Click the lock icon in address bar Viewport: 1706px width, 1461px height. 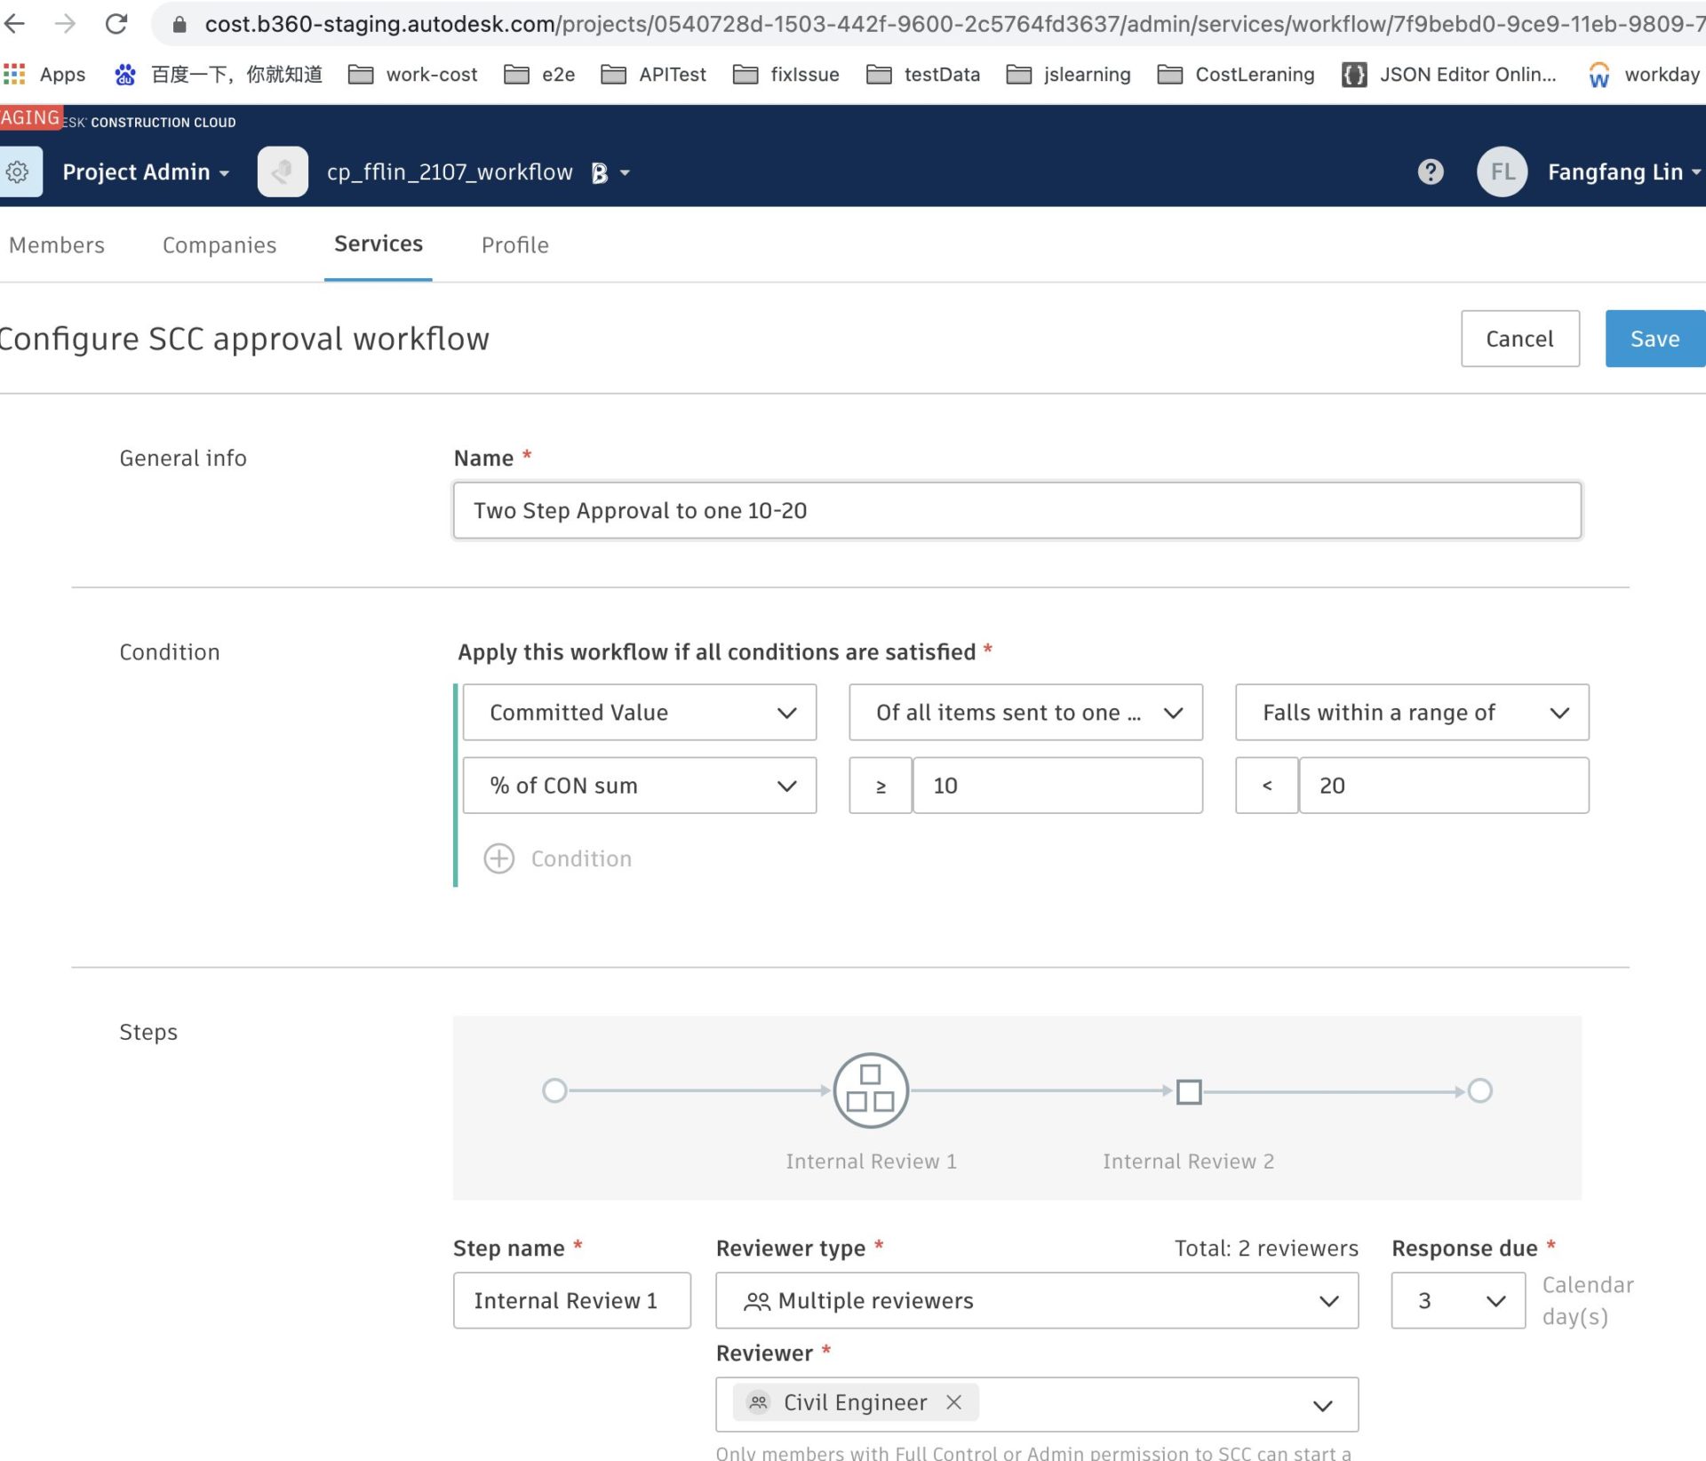179,24
